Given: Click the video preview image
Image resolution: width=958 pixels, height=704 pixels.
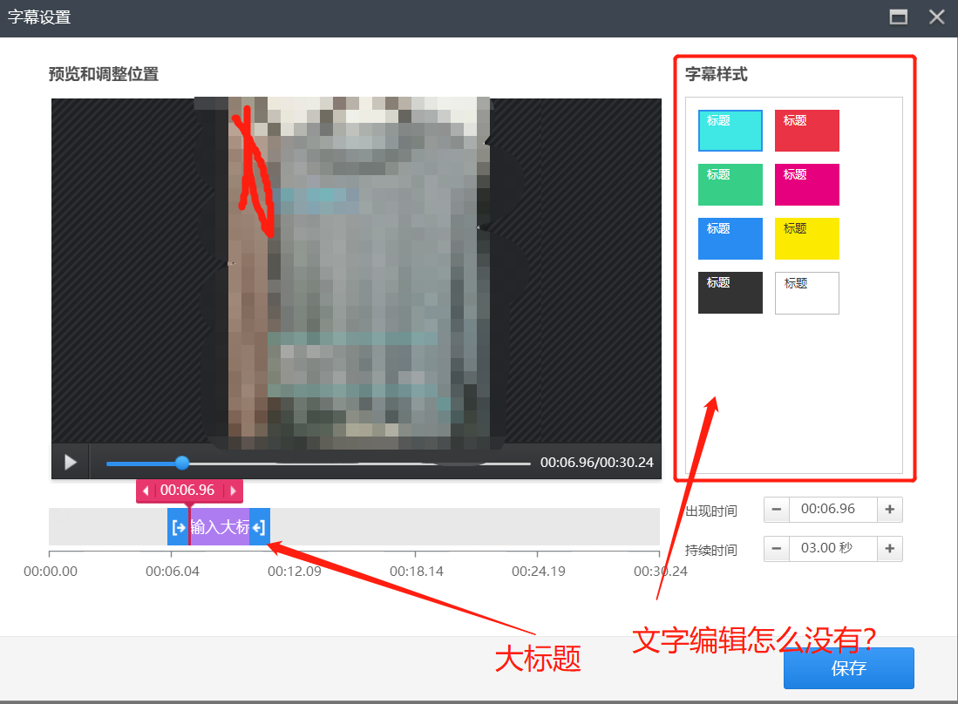Looking at the screenshot, I should [357, 272].
